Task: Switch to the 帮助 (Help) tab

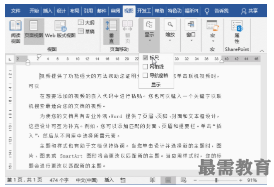Action: (159, 11)
